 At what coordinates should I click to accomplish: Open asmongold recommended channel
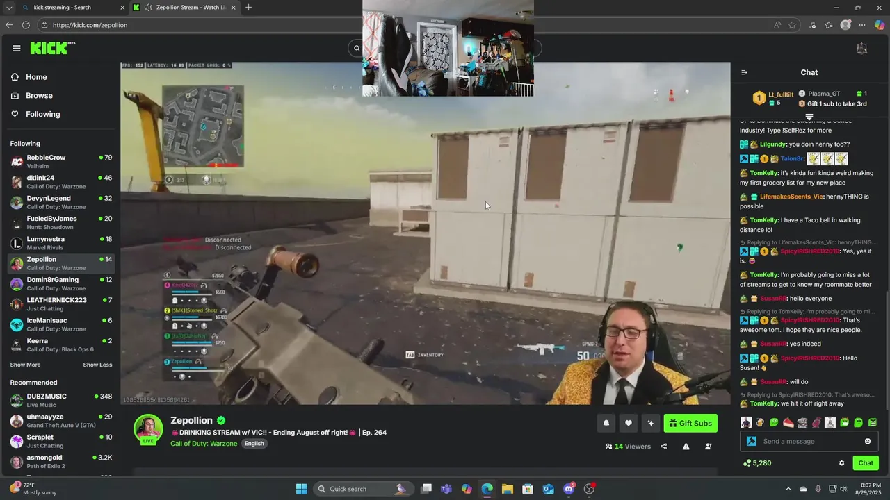[x=61, y=462]
